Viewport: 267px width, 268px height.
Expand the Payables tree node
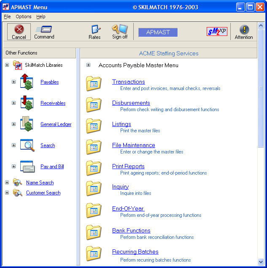pyautogui.click(x=13, y=82)
